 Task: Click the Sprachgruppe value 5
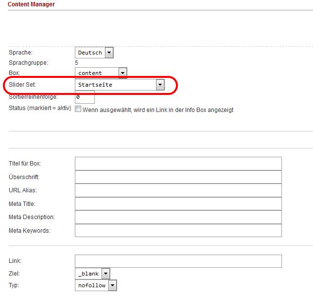[77, 63]
